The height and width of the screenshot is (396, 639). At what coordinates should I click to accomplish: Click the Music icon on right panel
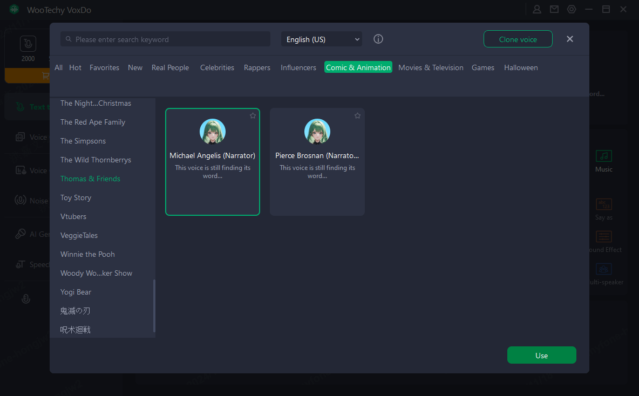click(603, 156)
